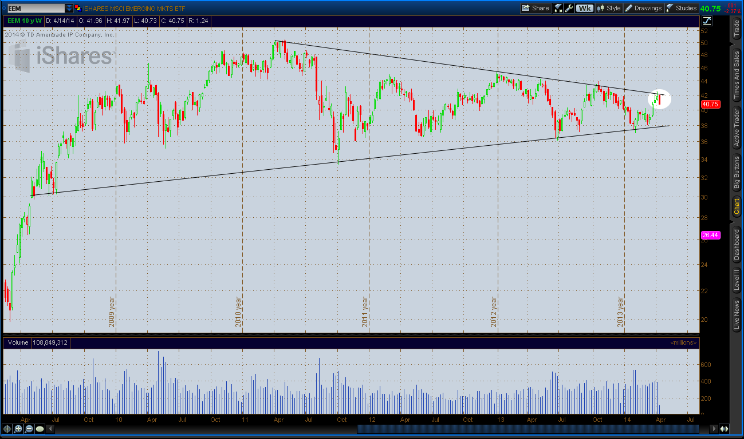Click the expand axis icon at bottom right
The width and height of the screenshot is (744, 439).
tap(724, 429)
